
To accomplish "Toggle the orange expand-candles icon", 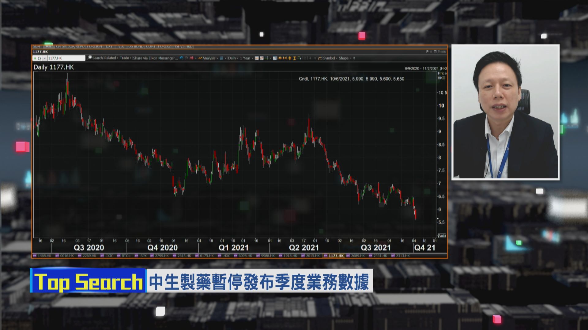I will [280, 58].
